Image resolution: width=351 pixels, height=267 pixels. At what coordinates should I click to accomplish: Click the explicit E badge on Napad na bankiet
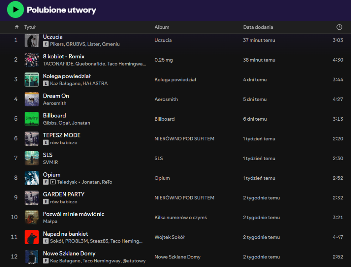46,241
